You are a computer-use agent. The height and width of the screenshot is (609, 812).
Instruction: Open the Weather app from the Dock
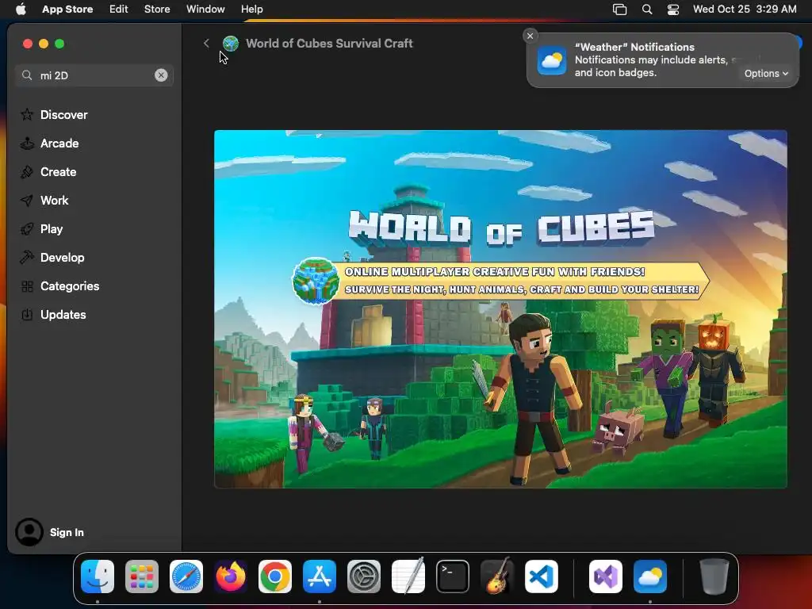[x=650, y=576]
